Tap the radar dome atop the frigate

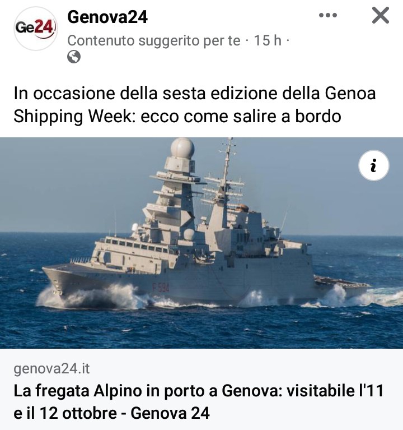(x=182, y=148)
